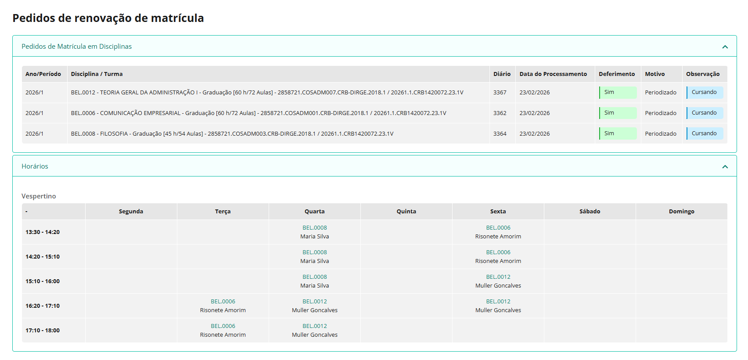The height and width of the screenshot is (360, 748).
Task: Open BEL.0012 link in Sexta 16:20 slot
Action: (498, 301)
